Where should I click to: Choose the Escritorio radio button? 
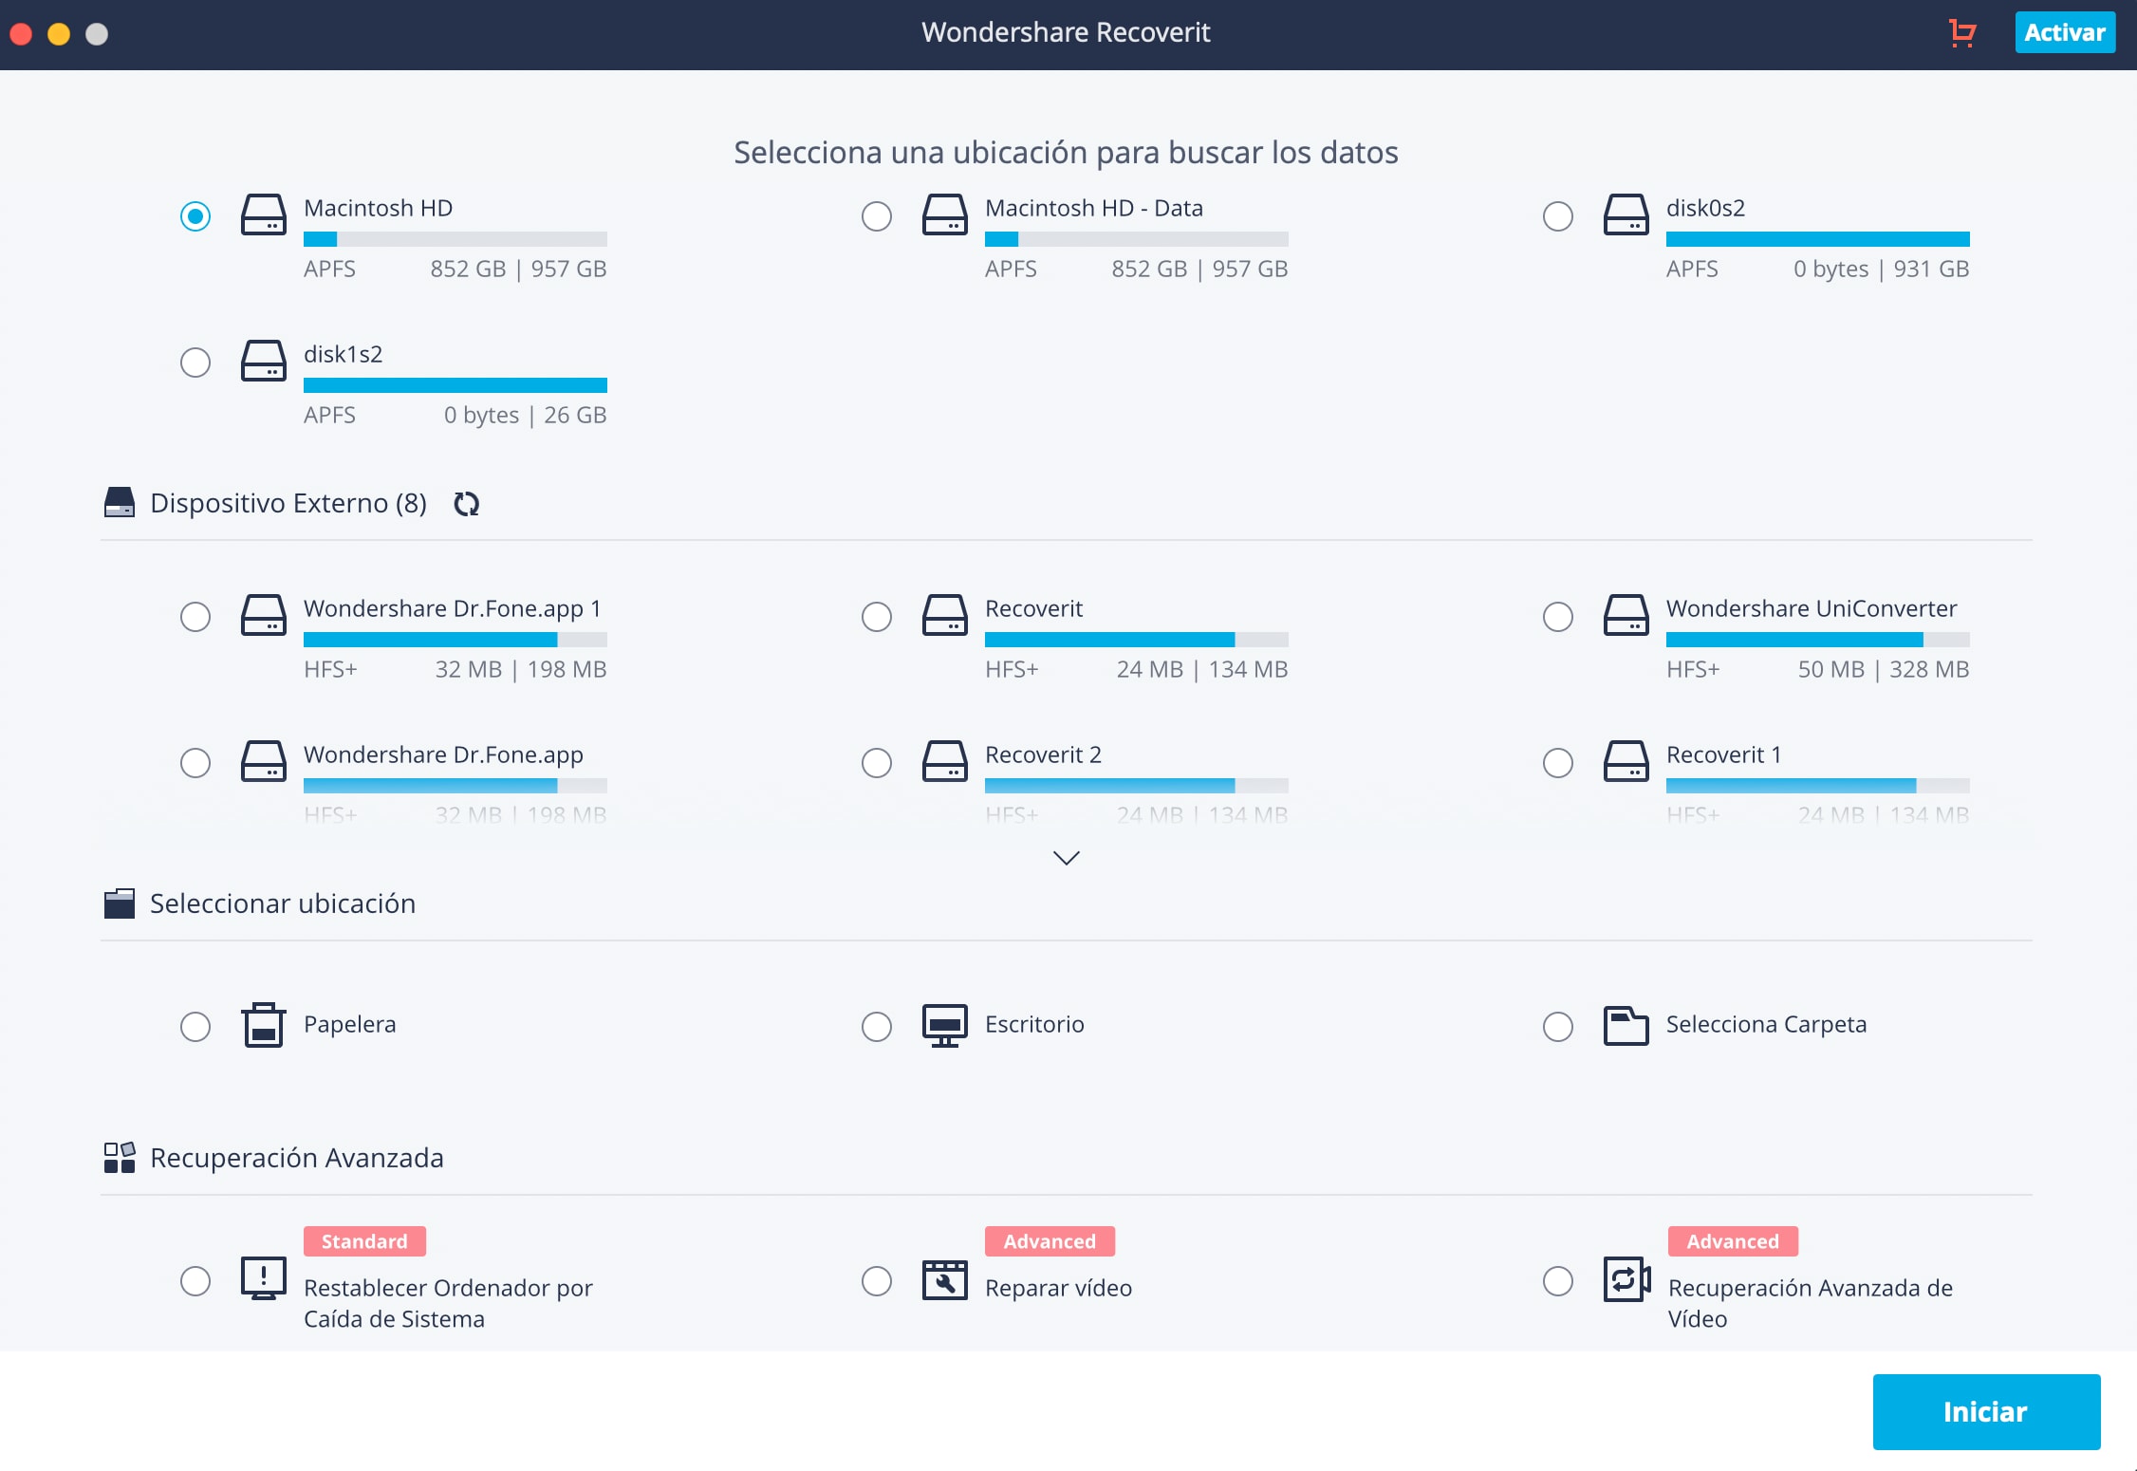pyautogui.click(x=877, y=1027)
